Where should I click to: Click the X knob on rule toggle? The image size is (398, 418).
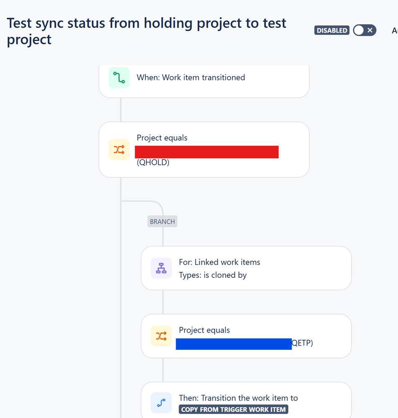[370, 30]
